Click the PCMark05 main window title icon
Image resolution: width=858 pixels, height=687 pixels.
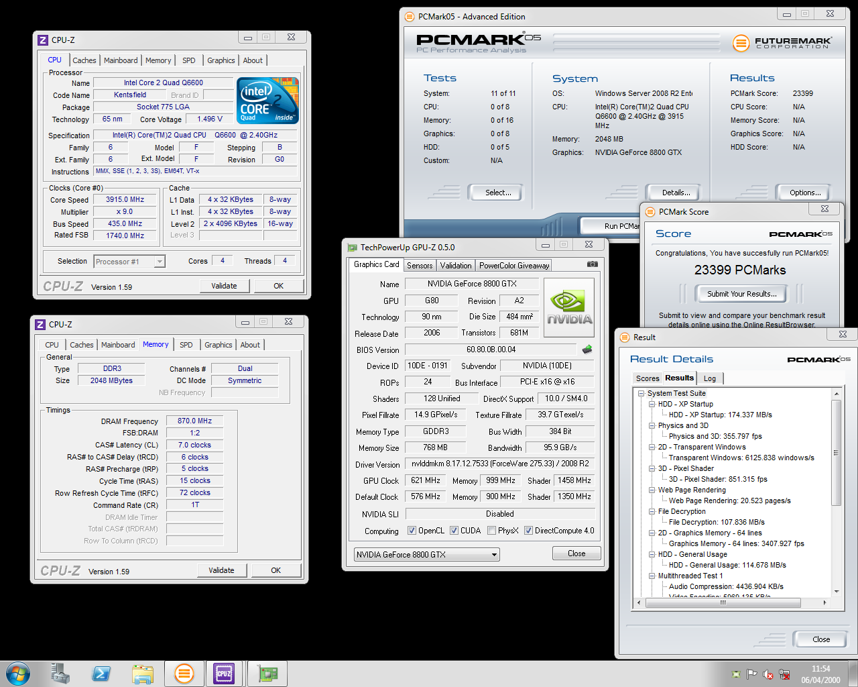pos(410,17)
